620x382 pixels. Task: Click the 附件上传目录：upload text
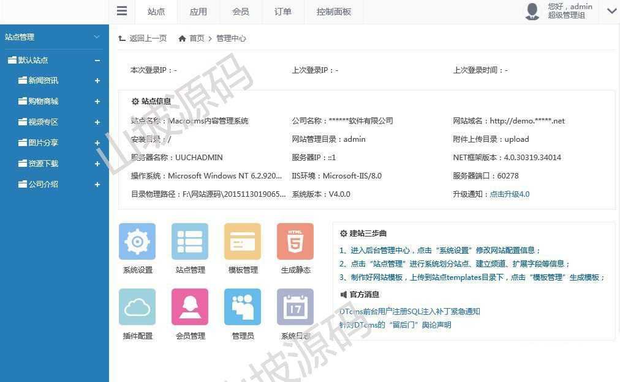pos(491,139)
